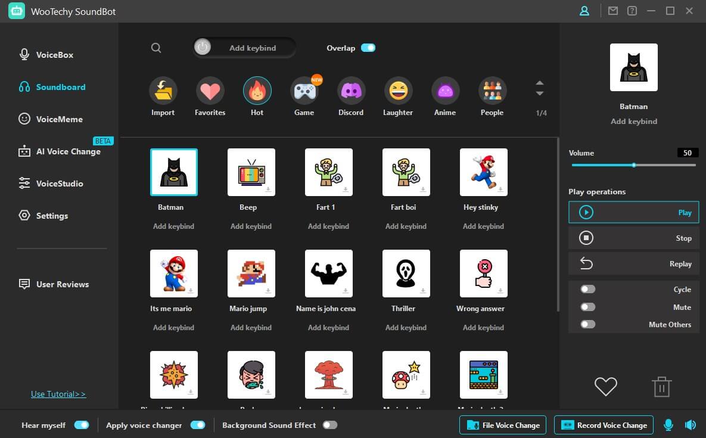Enable the Cycle toggle
The image size is (706, 438).
(588, 289)
